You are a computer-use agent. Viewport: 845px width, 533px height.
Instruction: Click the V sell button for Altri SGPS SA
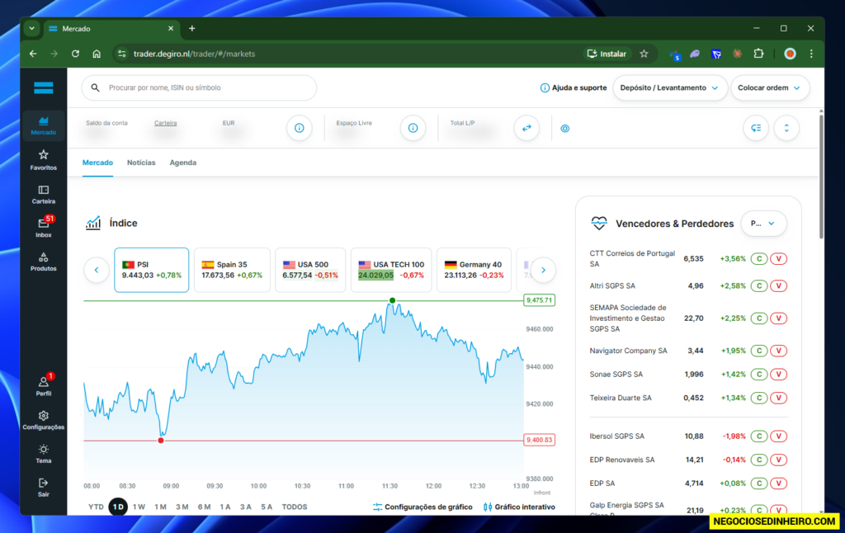(778, 286)
